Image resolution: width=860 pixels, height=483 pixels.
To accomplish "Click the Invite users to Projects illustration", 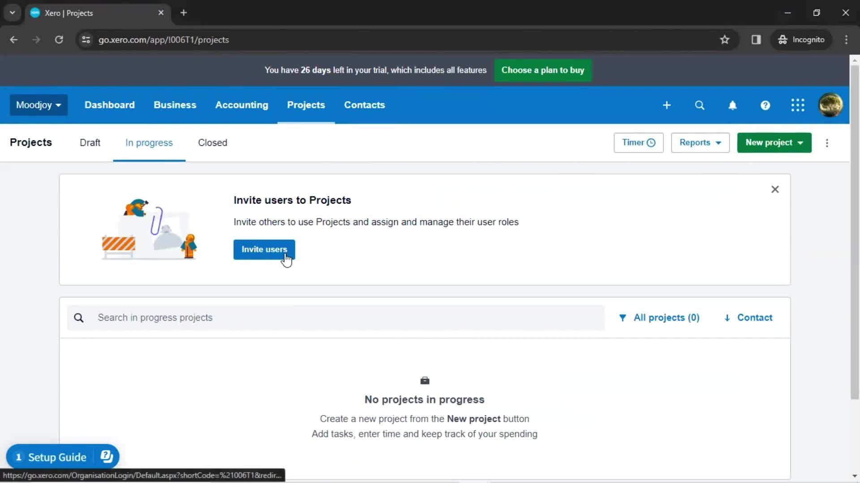I will pos(150,229).
